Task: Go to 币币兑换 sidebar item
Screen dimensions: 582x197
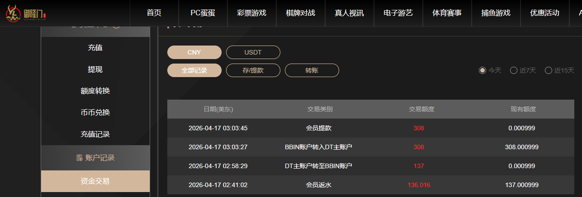Action: tap(95, 113)
